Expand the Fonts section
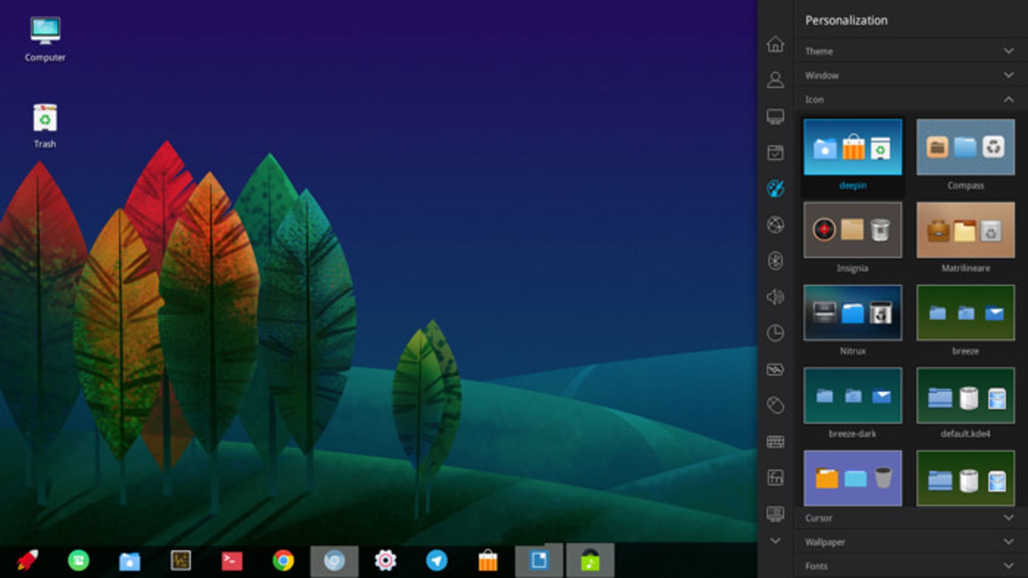This screenshot has height=578, width=1028. click(909, 566)
